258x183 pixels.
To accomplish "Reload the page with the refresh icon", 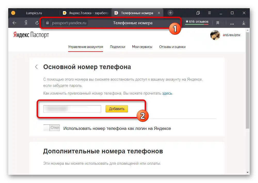I will point(37,23).
